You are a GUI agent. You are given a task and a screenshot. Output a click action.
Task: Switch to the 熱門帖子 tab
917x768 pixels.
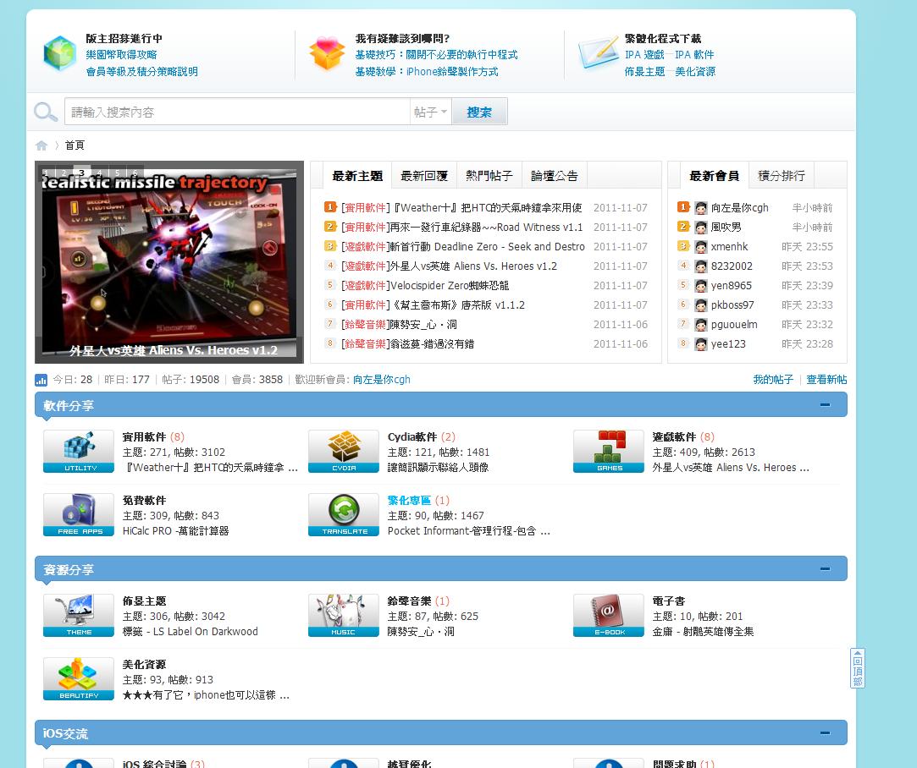(x=489, y=176)
